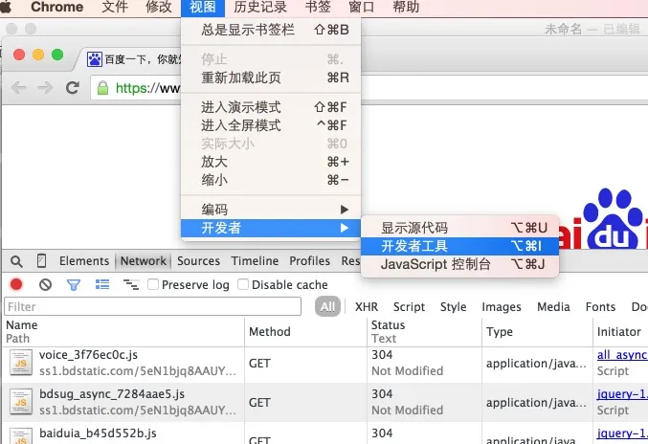Toggle device mode phone icon
Screen dimensions: 648x444
pos(41,260)
